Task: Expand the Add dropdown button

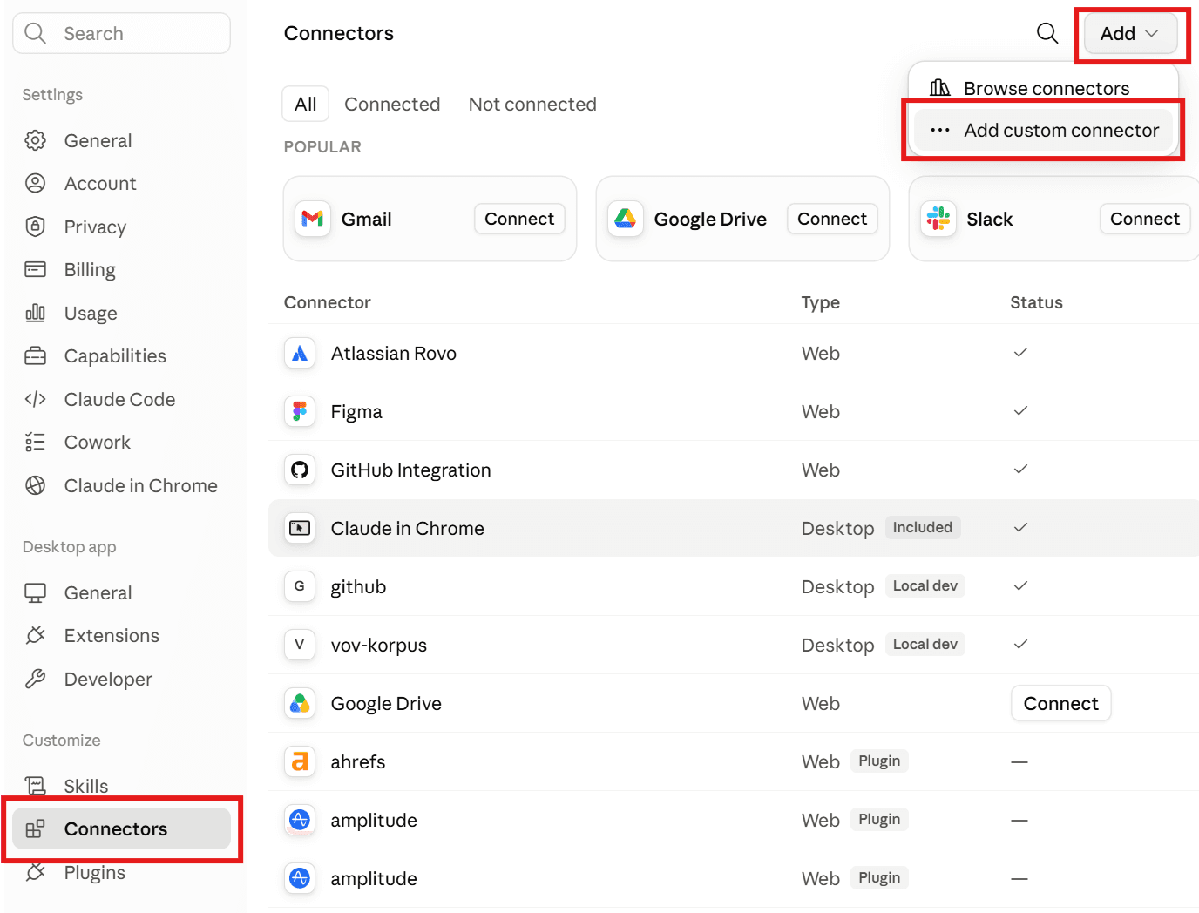Action: coord(1130,33)
